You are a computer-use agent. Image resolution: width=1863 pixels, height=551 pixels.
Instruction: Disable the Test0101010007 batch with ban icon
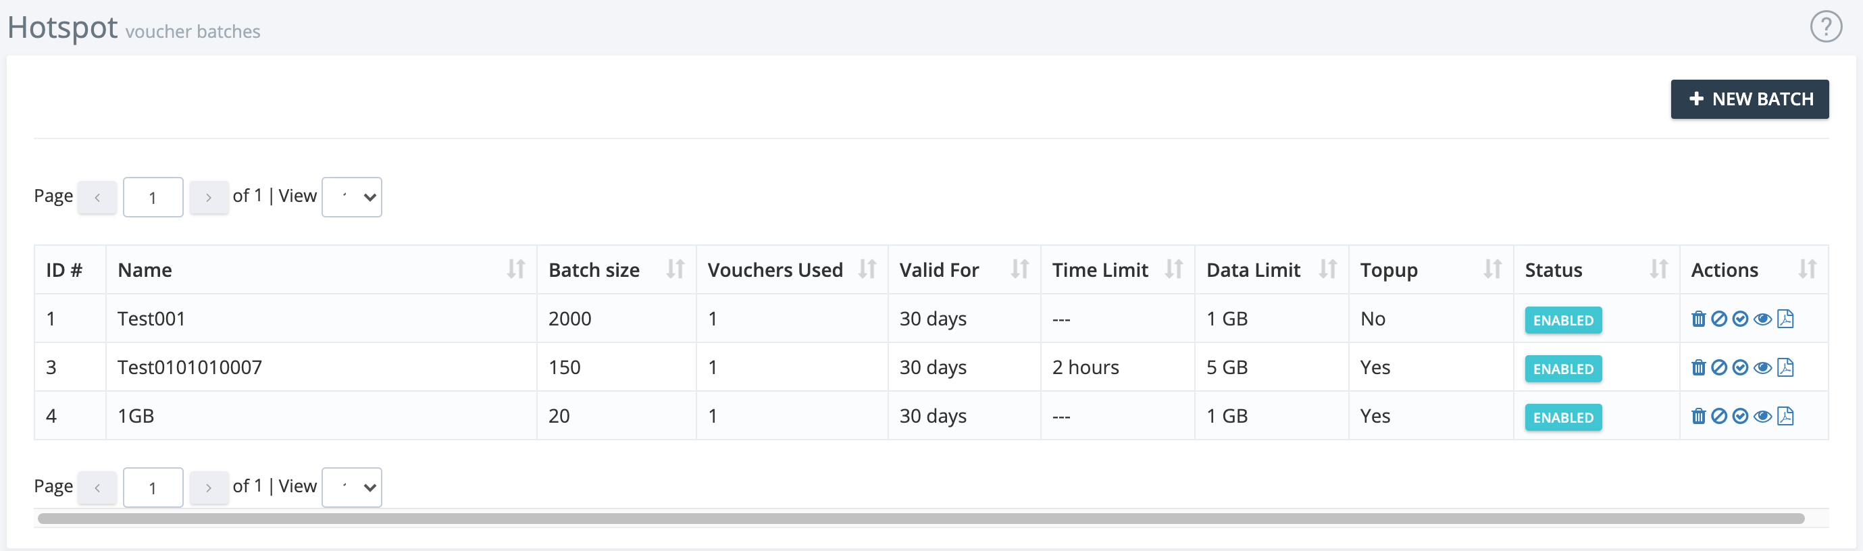[x=1719, y=367]
